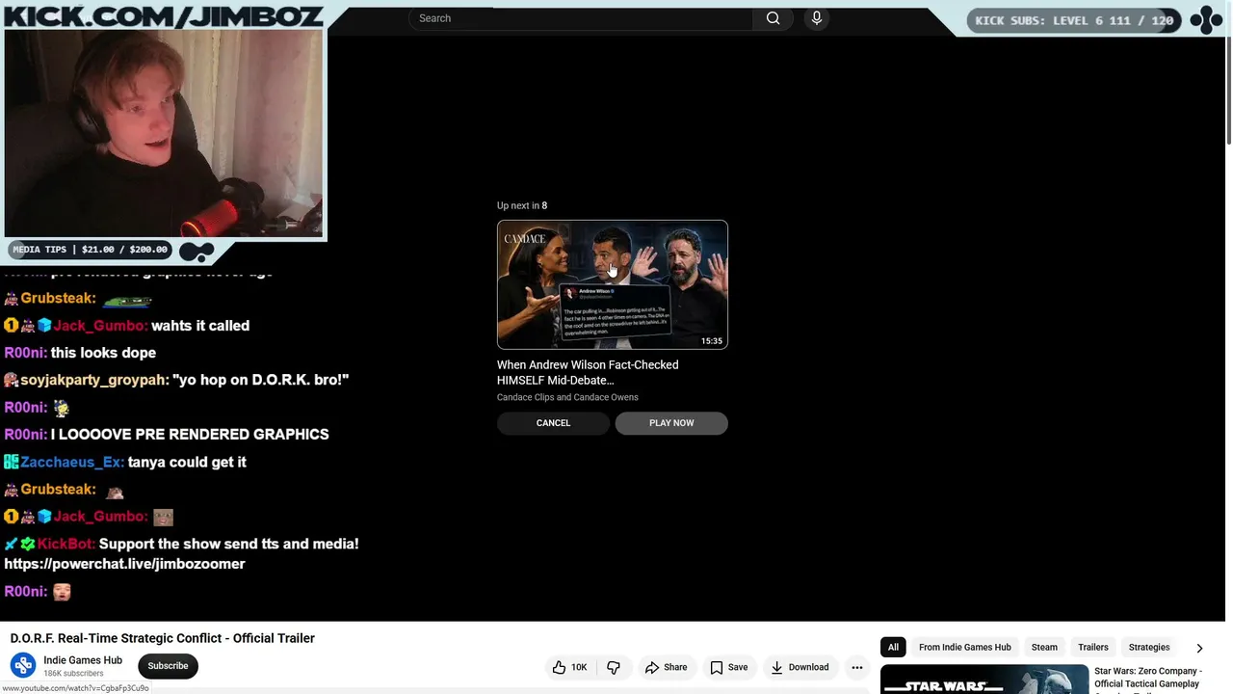This screenshot has width=1233, height=694.
Task: Open the Star Wars recommended video thumbnail
Action: (984, 680)
